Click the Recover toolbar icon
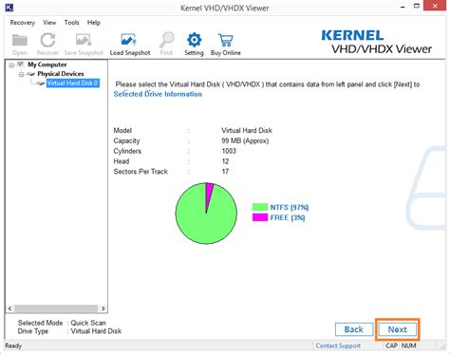 (47, 41)
